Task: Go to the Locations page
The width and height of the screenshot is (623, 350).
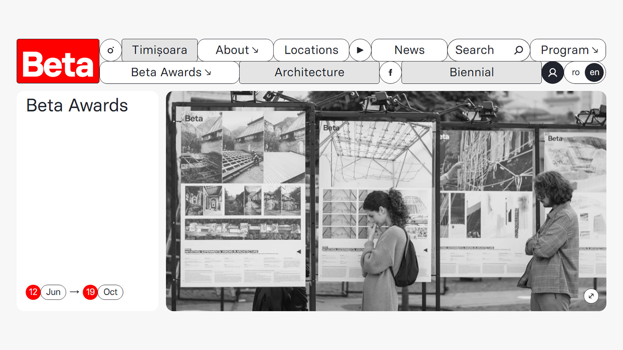Action: click(311, 50)
